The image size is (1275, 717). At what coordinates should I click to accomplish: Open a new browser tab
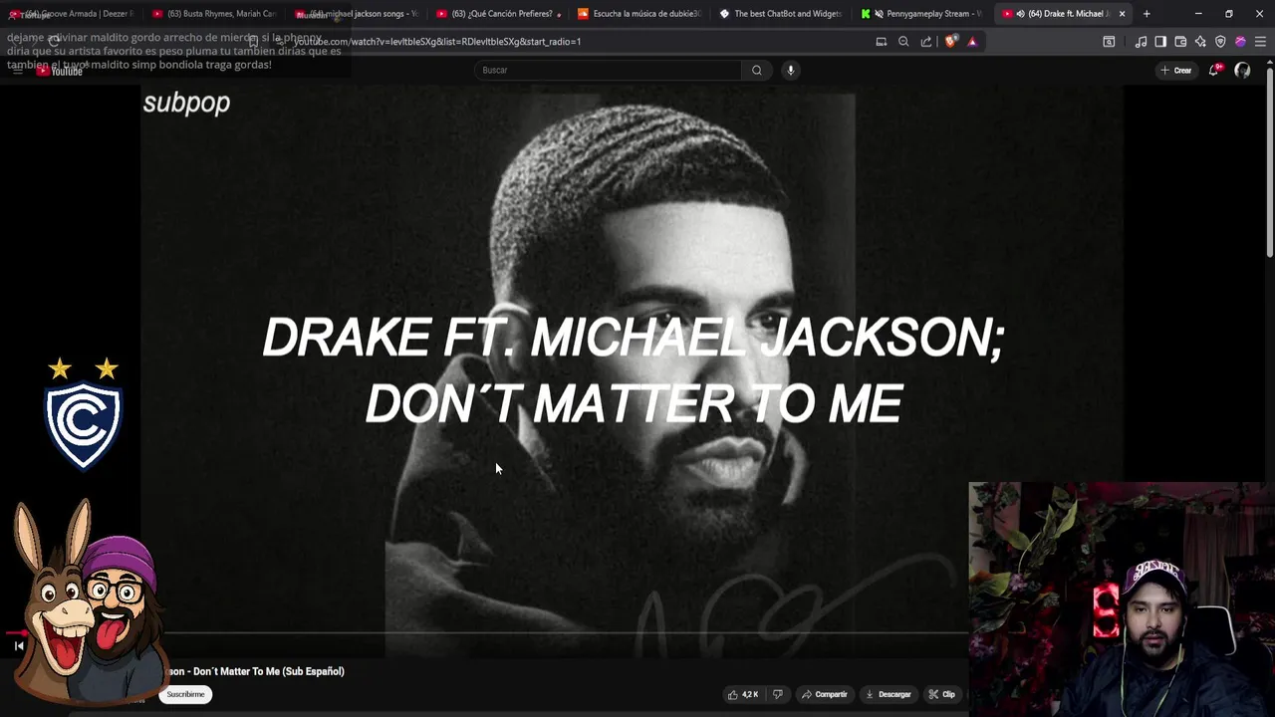[1147, 14]
